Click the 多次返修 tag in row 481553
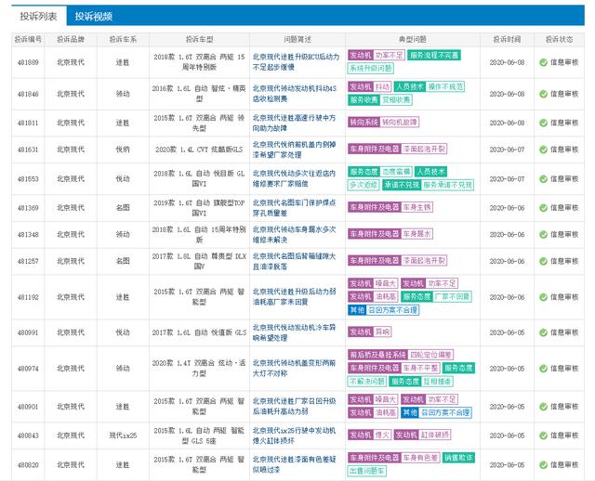Screen dimensions: 595x481 [364, 185]
